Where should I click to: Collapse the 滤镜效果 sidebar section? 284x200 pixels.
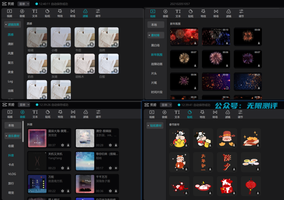point(12,25)
